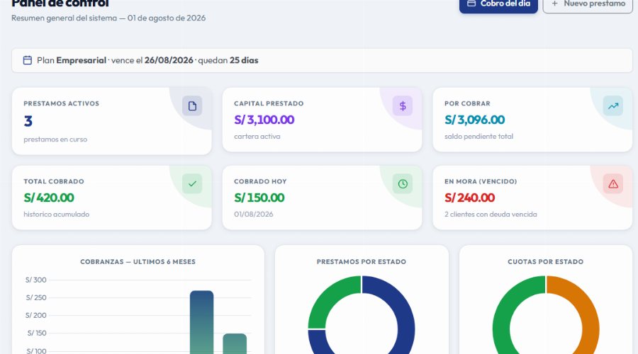Select the S/ 150.00 cobrado hoy amount
This screenshot has width=638, height=354.
click(x=259, y=198)
